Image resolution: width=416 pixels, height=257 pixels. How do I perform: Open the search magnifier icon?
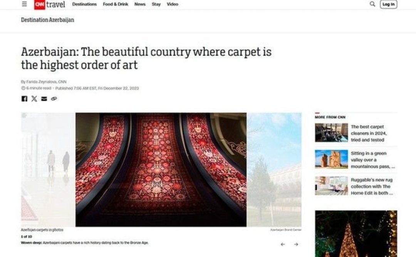pos(372,4)
